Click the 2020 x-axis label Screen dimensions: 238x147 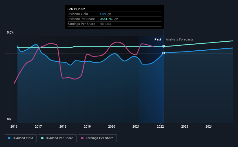click(x=112, y=126)
